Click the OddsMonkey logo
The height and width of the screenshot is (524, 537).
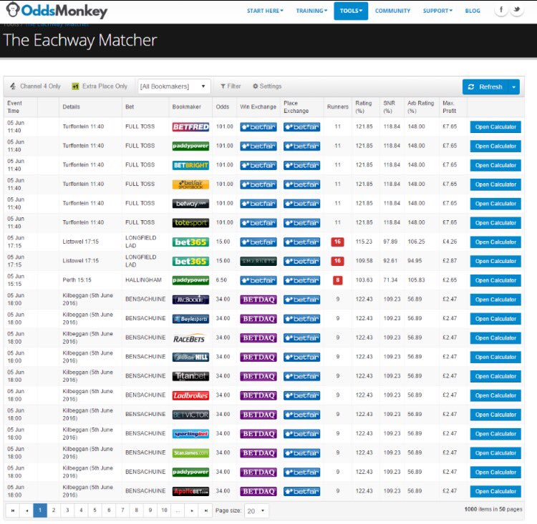click(x=57, y=11)
